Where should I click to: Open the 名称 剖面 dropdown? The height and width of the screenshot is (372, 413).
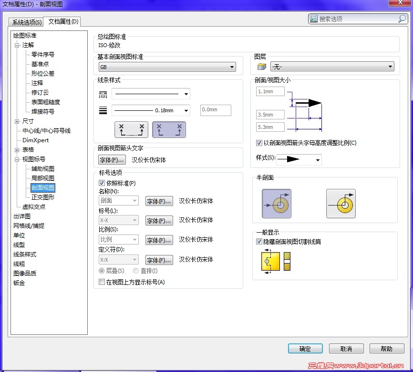[119, 201]
